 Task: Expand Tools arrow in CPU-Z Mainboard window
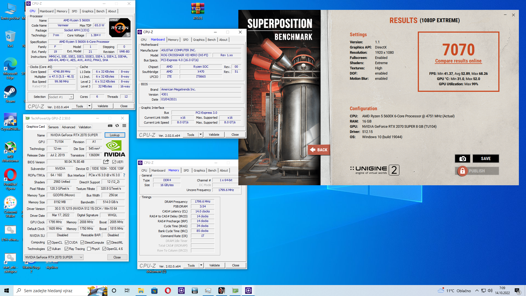pos(201,135)
